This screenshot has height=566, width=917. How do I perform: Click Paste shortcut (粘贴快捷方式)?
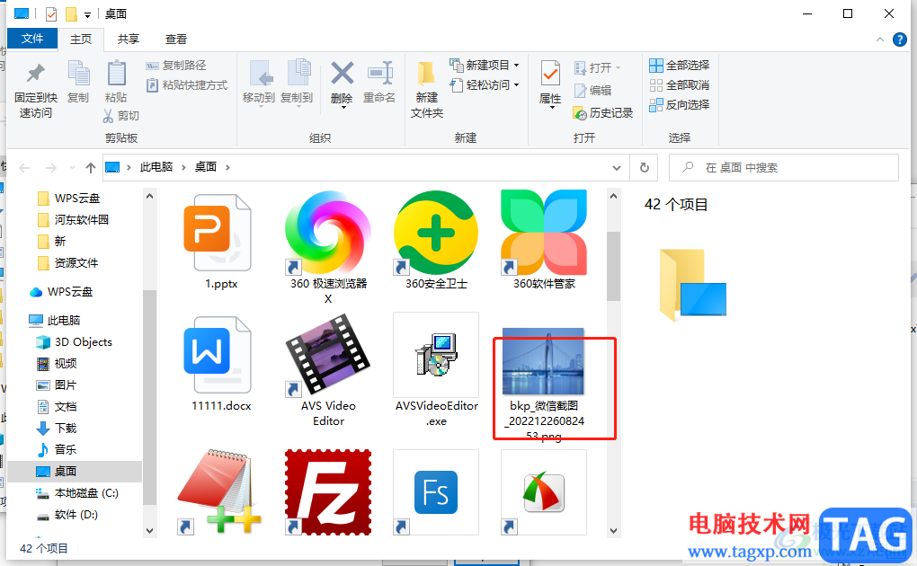point(187,85)
